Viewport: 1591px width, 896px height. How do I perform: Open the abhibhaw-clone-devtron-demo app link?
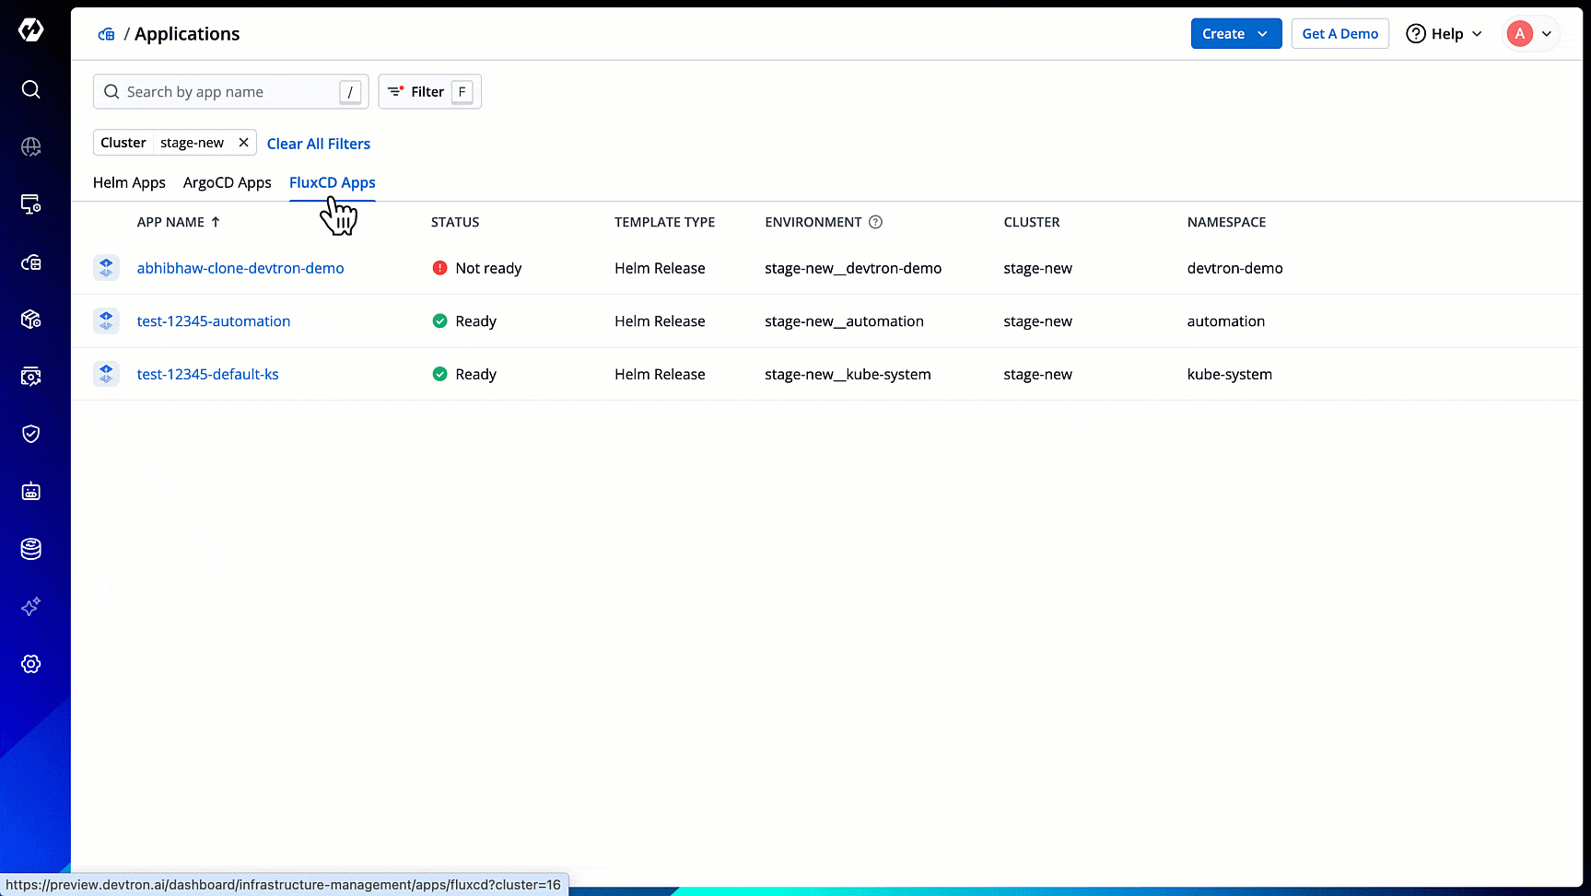pos(240,268)
